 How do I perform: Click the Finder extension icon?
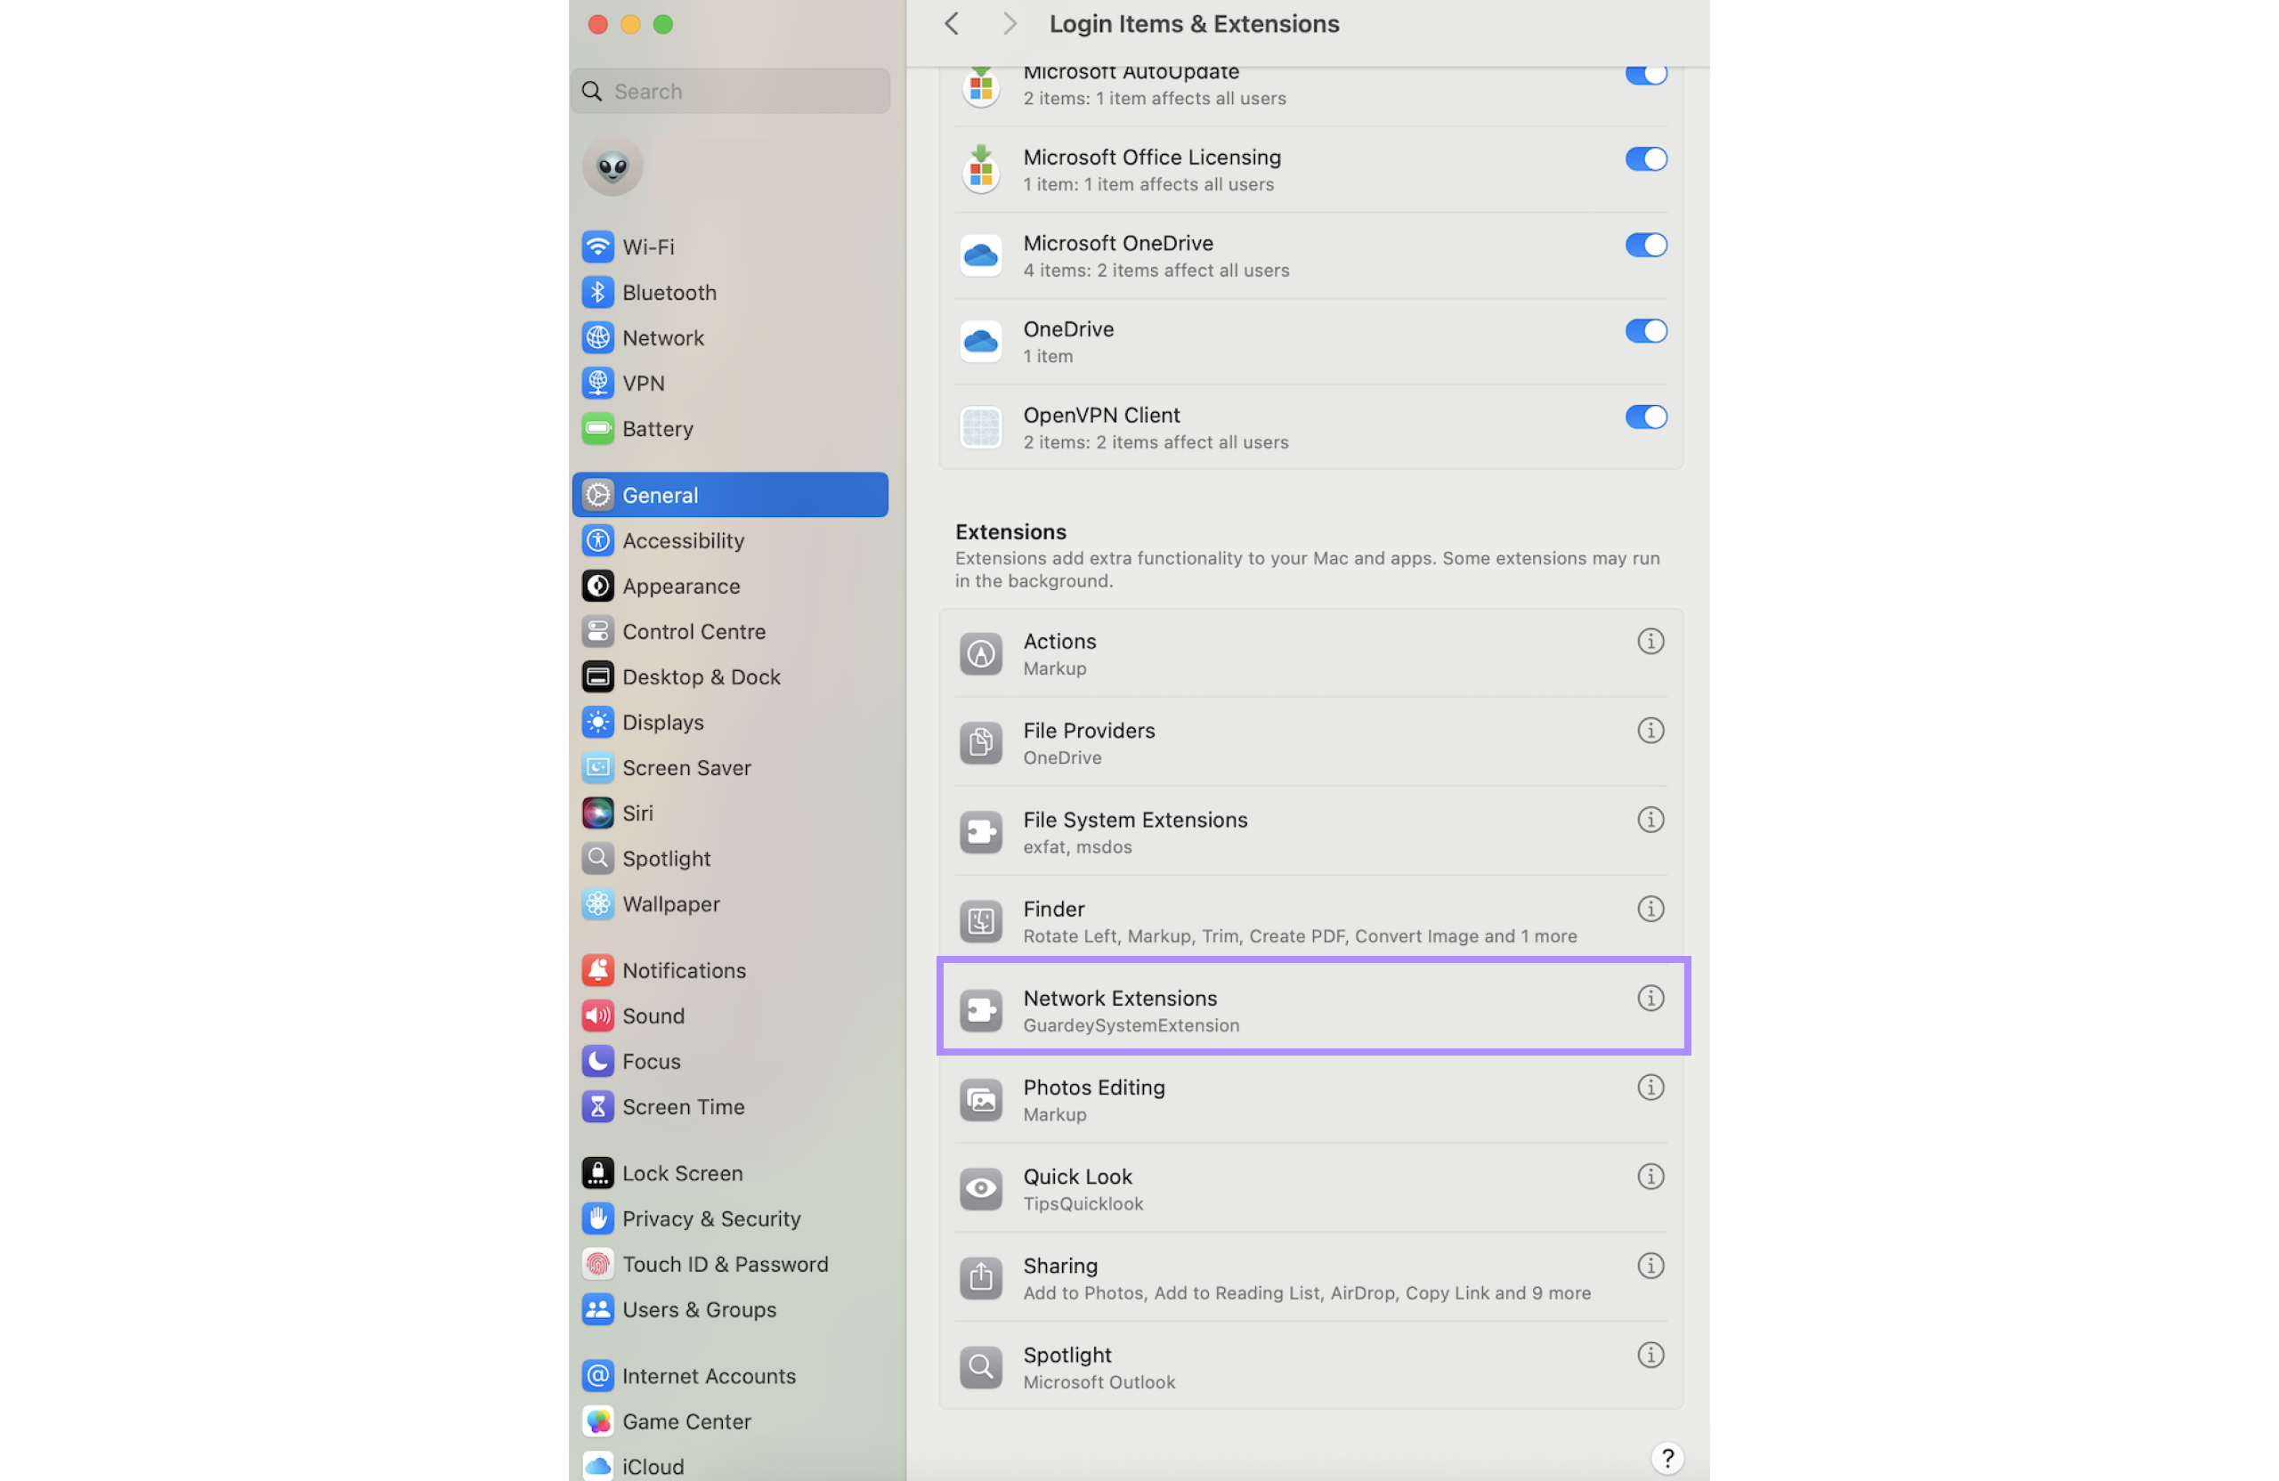(980, 921)
